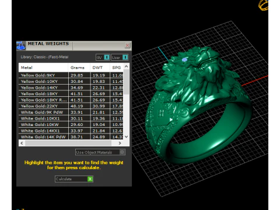Select the Yellow Gold:14KY row

(x=71, y=87)
